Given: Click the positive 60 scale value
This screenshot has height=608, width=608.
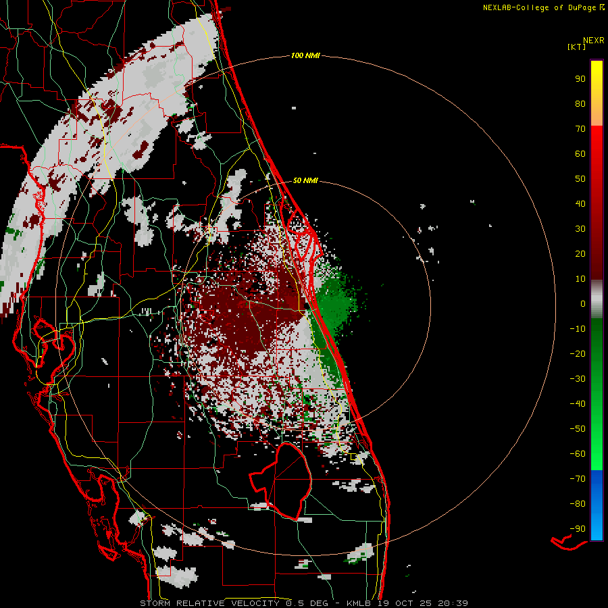Looking at the screenshot, I should pos(580,153).
